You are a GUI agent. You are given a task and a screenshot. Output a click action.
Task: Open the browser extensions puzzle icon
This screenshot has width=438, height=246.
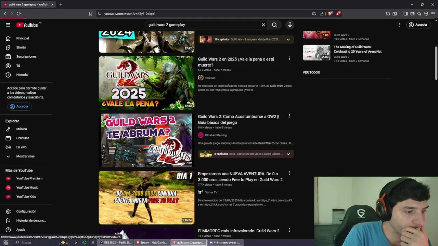[388, 14]
